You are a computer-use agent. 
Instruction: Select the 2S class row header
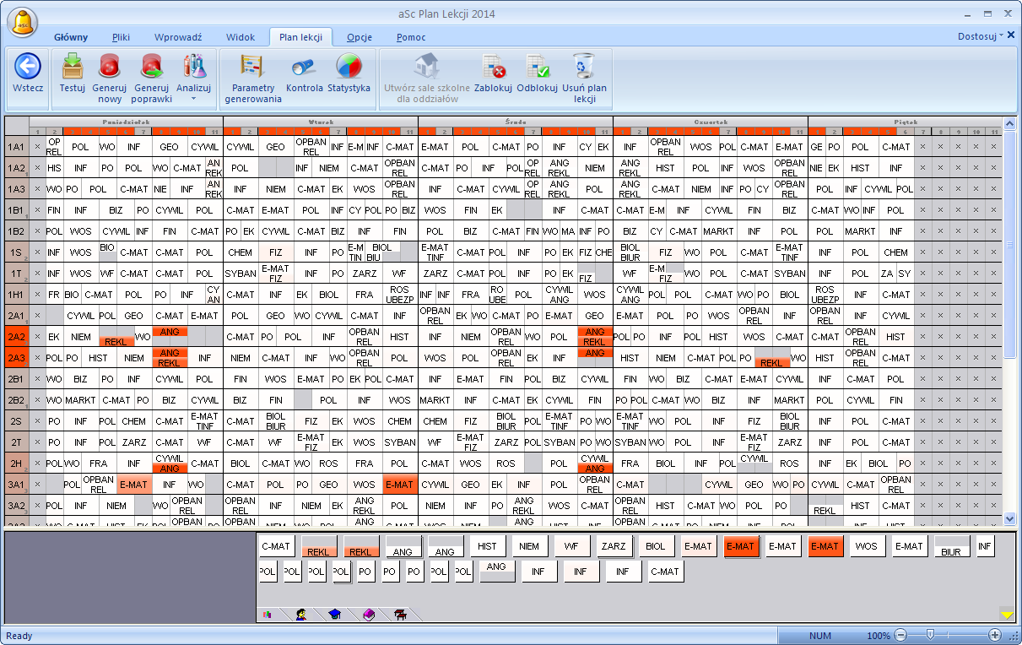(18, 421)
